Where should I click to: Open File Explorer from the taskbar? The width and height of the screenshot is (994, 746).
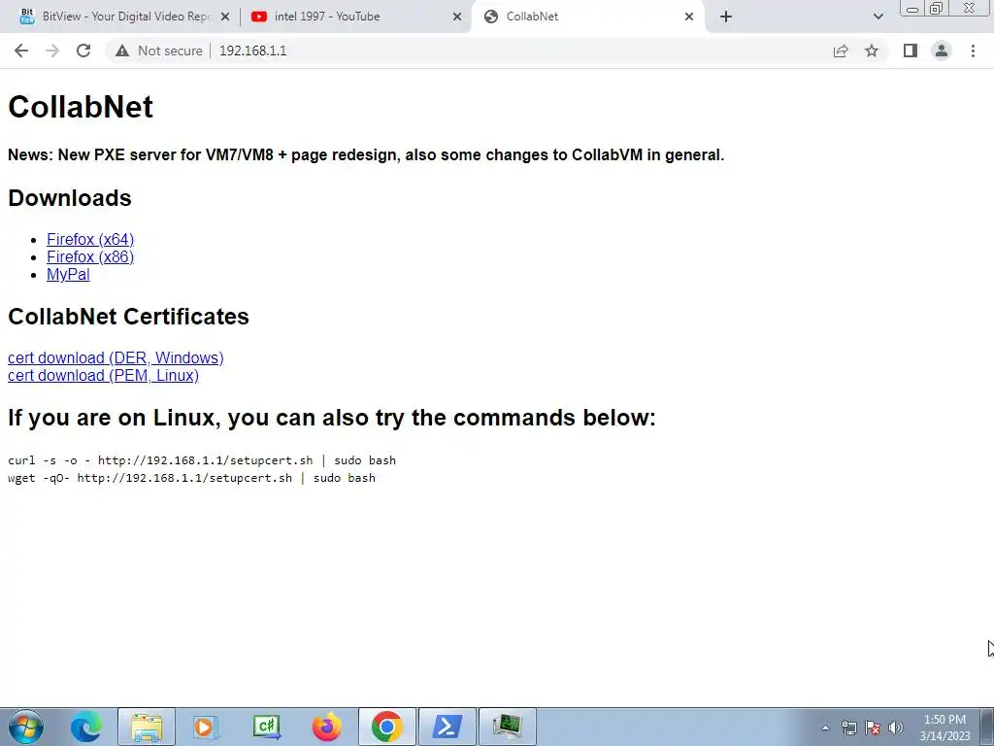pos(147,727)
